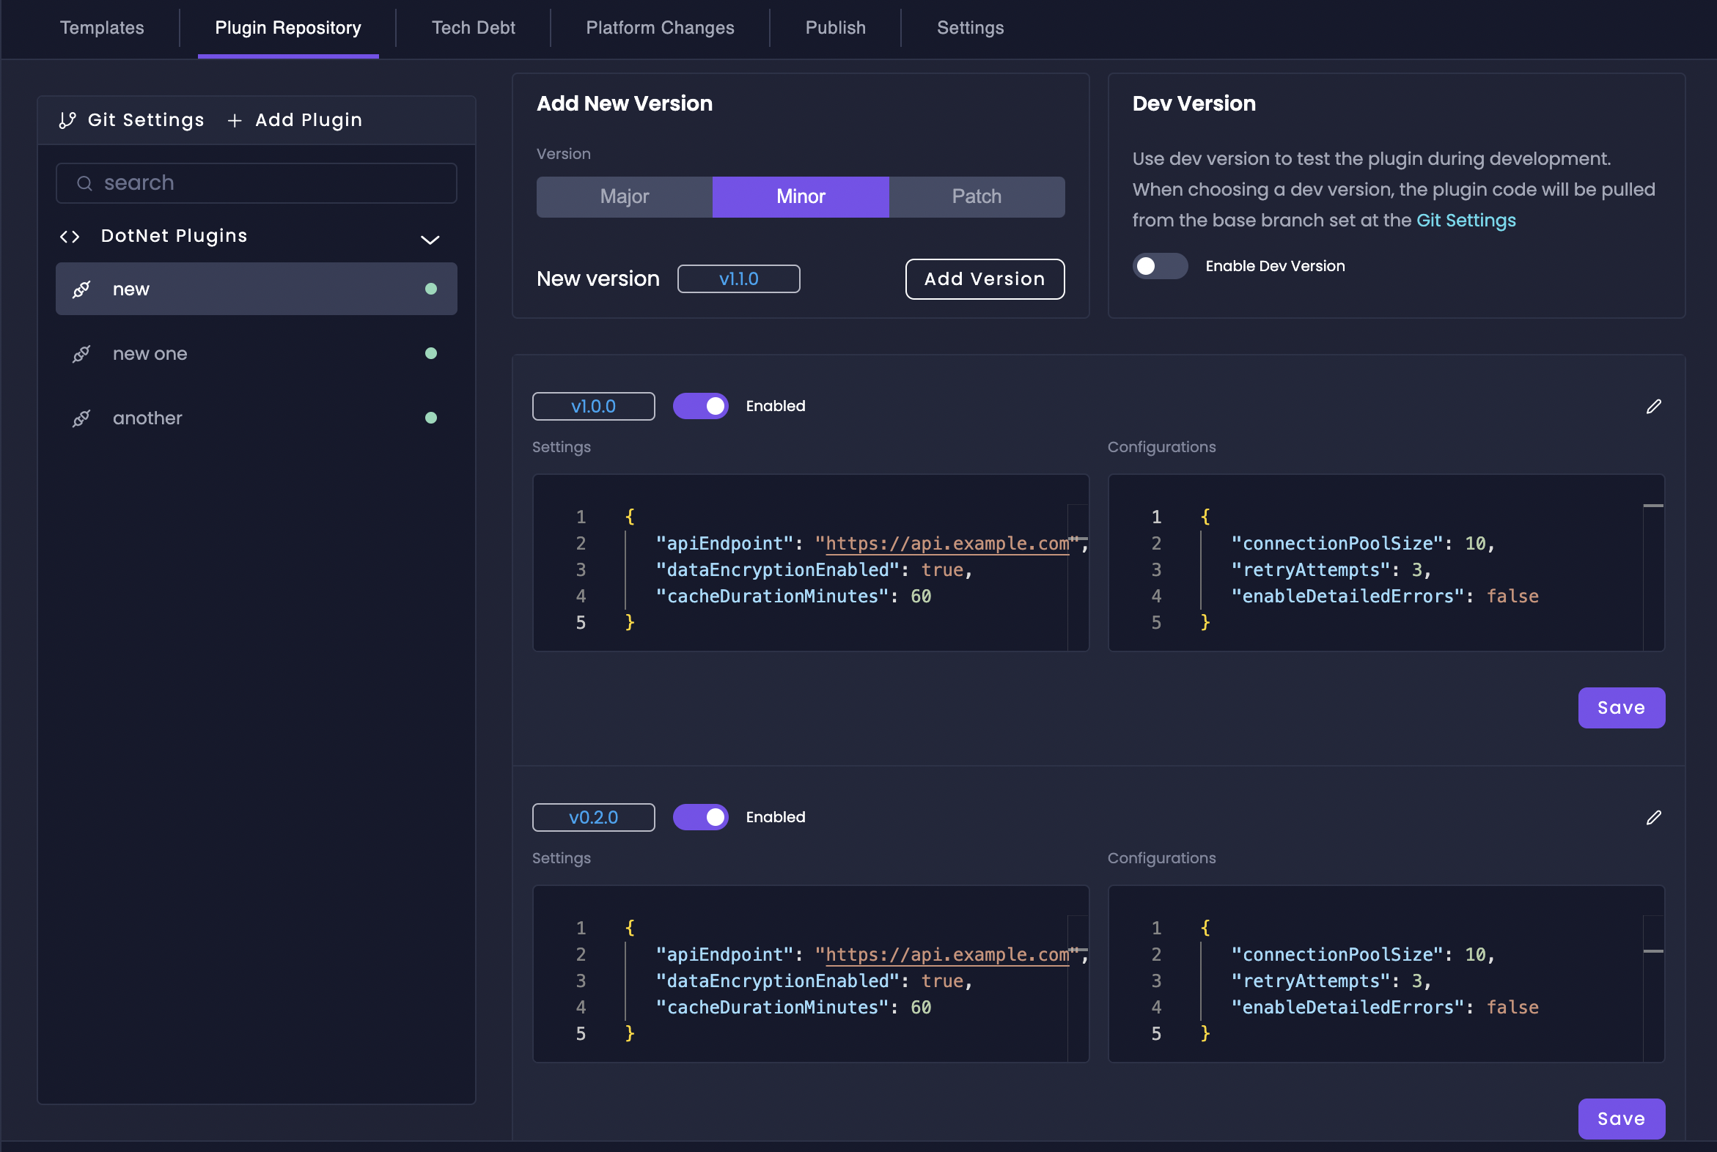Click the Git Settings branch icon
Screen dimensions: 1717x1152
click(x=67, y=120)
